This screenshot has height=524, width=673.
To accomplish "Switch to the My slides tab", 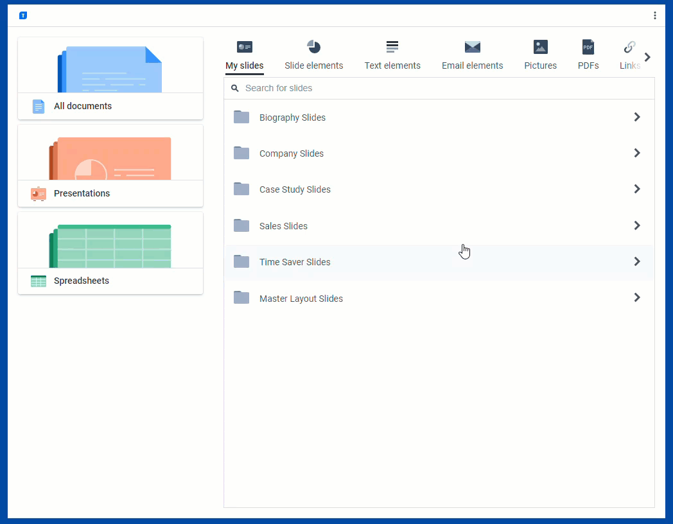I will (244, 65).
